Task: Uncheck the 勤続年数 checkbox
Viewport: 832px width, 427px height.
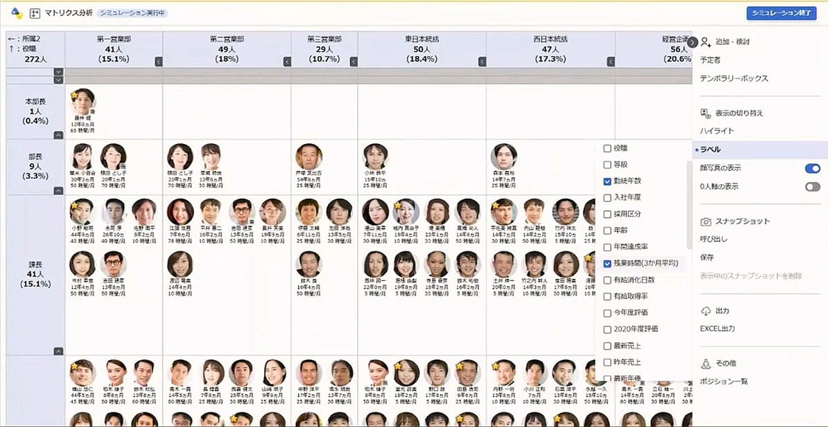Action: tap(607, 181)
